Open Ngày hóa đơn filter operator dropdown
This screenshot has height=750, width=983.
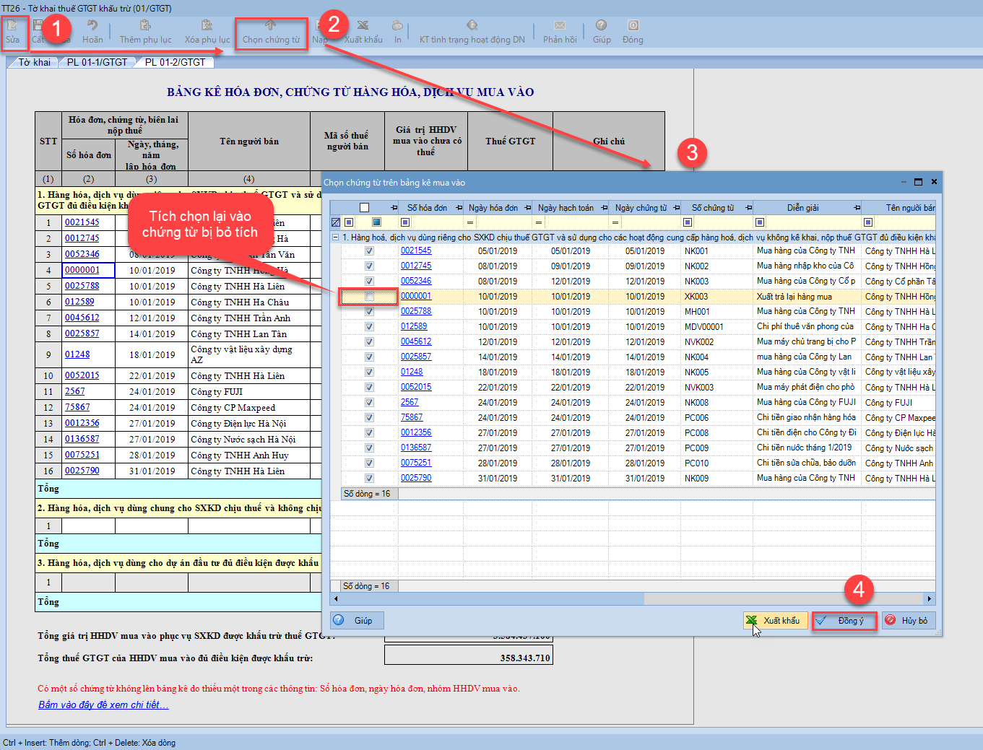(x=470, y=222)
